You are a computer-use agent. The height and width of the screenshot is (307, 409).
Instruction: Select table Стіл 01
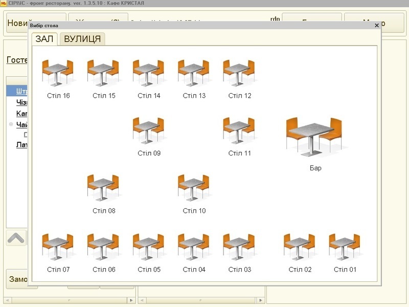coord(345,247)
